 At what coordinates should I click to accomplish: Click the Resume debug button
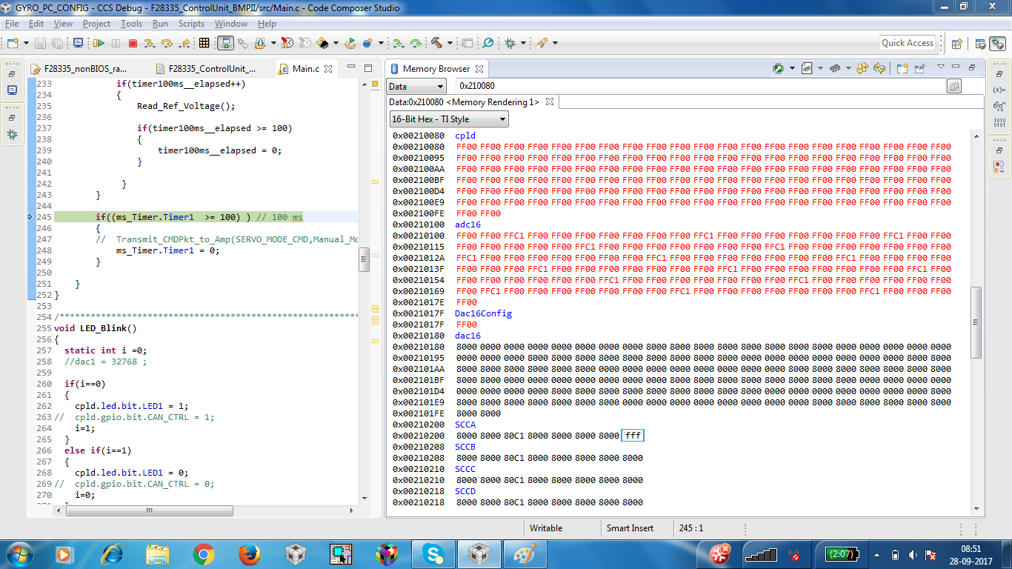point(99,43)
